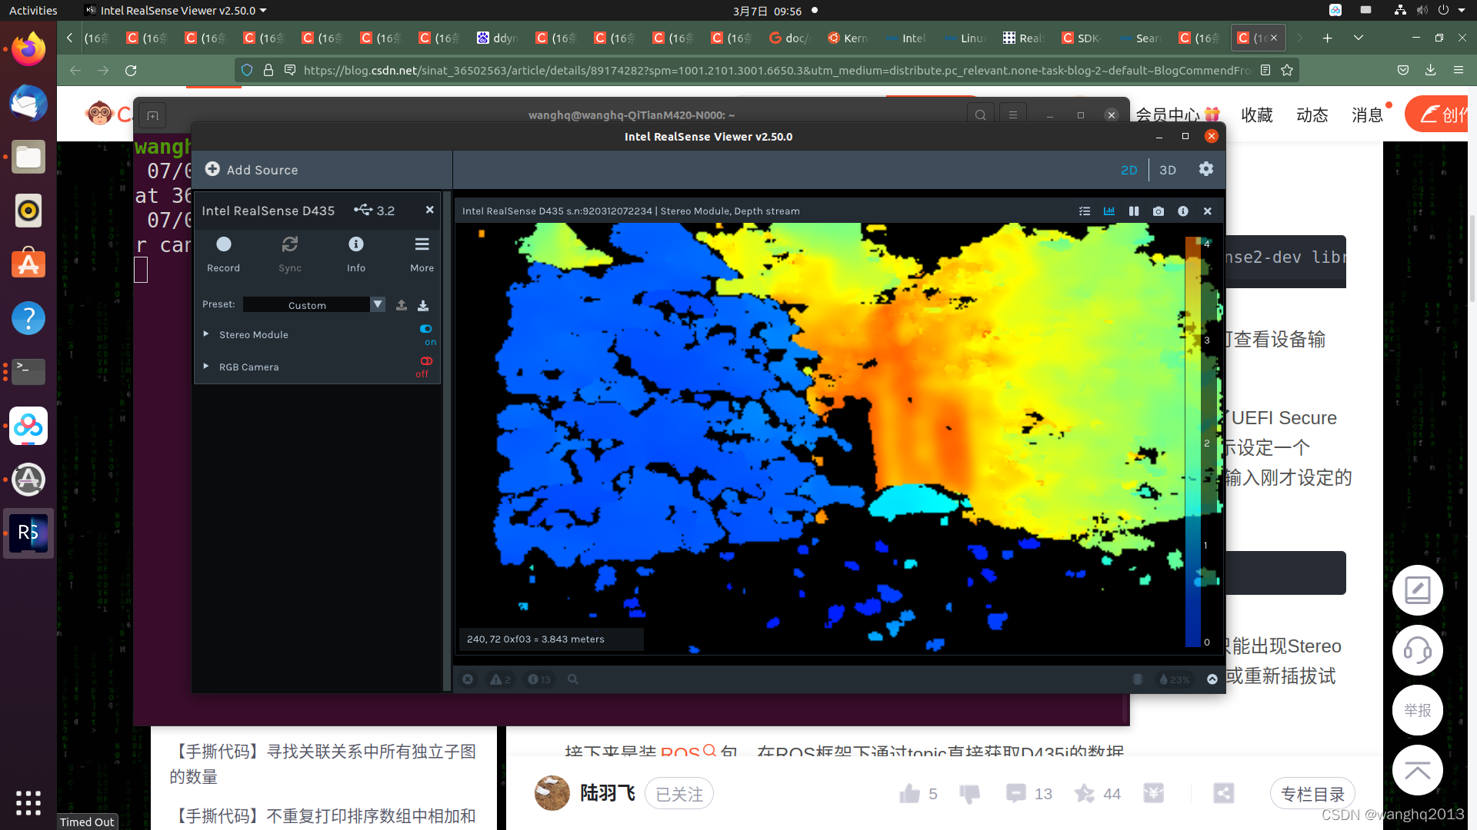Reload the CSDN page in Firefox

pyautogui.click(x=131, y=70)
